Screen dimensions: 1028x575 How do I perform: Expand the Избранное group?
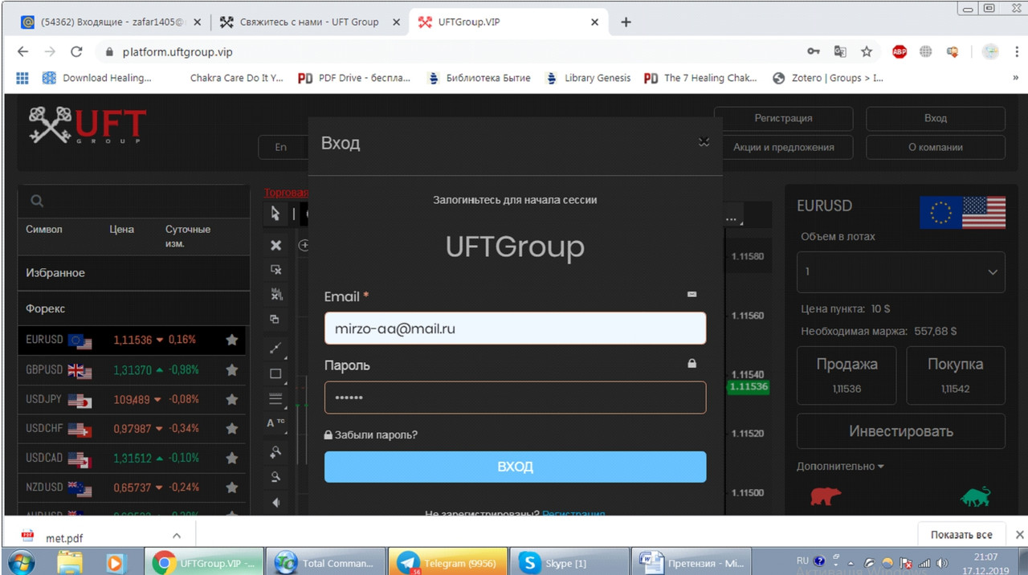(133, 273)
